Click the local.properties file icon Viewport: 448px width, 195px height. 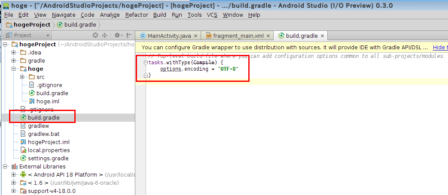tap(23, 150)
